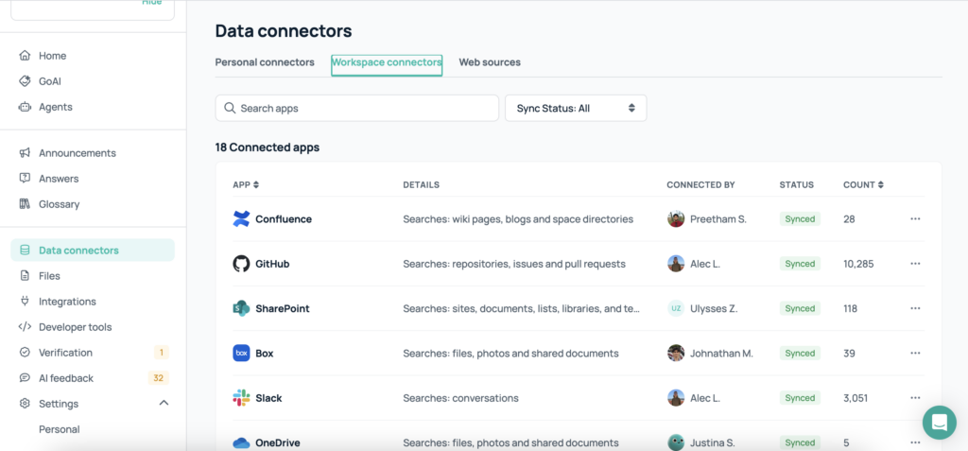Viewport: 968px width, 451px height.
Task: Click Preetham S. avatar in Confluence row
Action: pos(676,218)
